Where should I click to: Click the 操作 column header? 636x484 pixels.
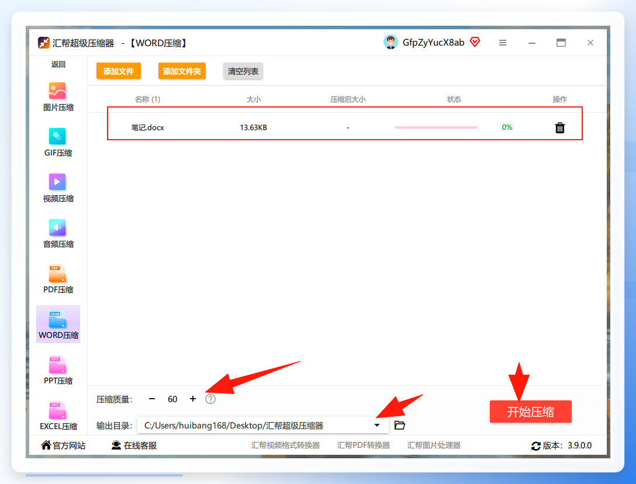click(x=560, y=99)
